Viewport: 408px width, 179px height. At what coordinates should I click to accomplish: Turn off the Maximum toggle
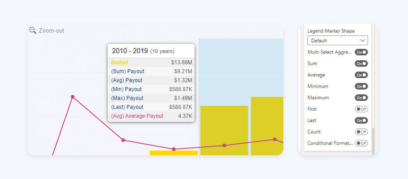[361, 97]
